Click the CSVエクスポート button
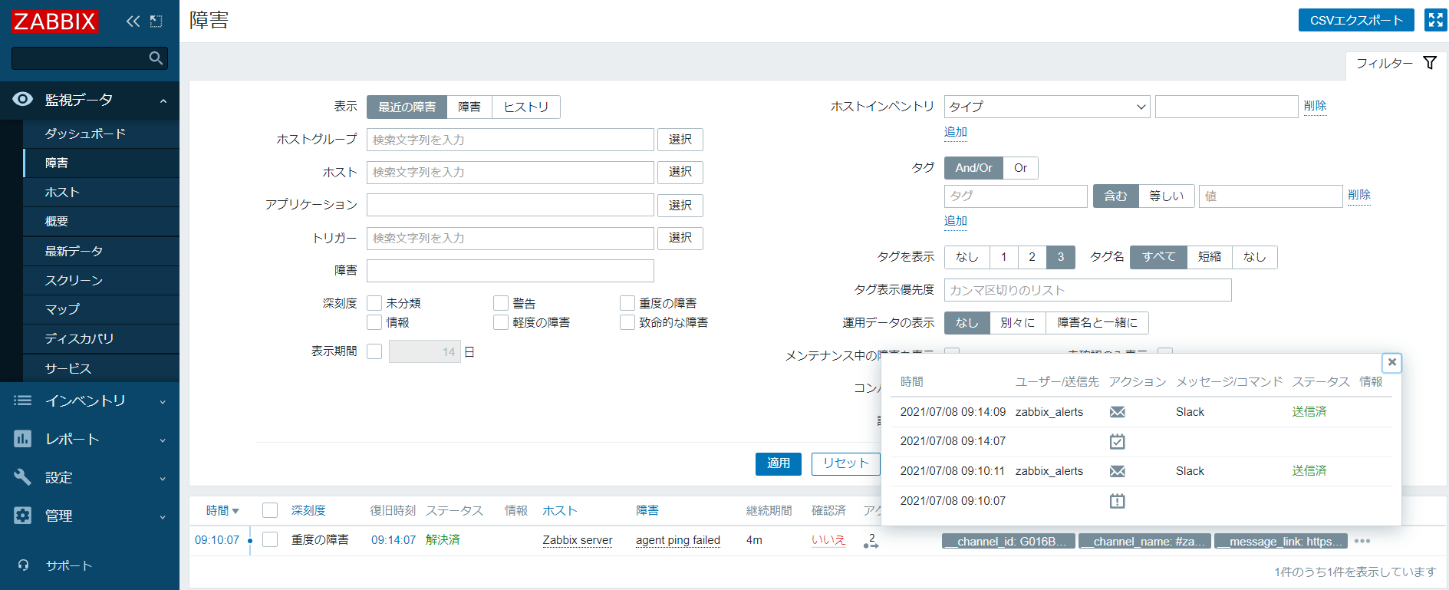1449x590 pixels. pos(1356,21)
